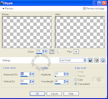This screenshot has height=99, width=108.
Task: Open the Wavelength slider dropdown arrow
Action: [67, 82]
